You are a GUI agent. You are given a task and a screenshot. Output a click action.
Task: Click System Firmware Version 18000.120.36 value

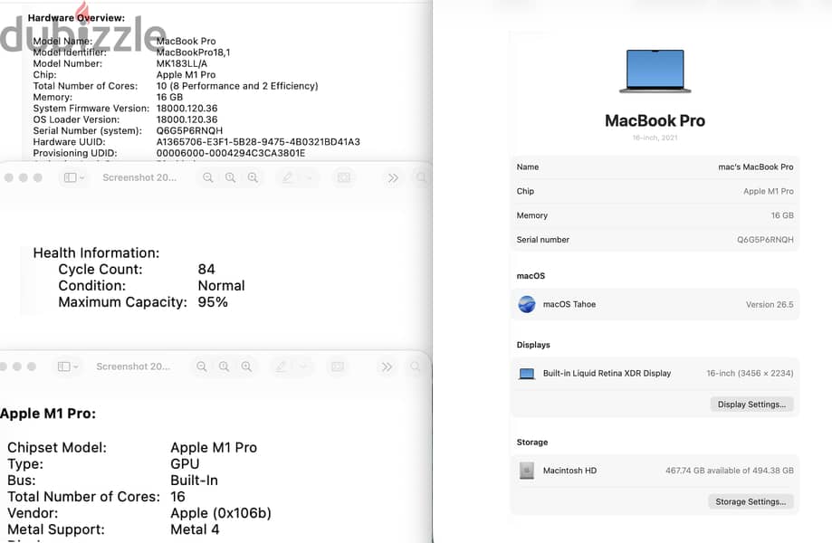click(186, 109)
